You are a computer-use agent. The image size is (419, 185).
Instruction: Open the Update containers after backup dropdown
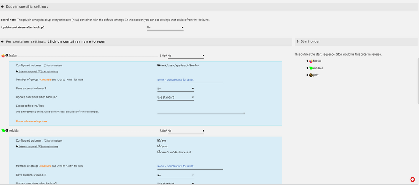(165, 28)
